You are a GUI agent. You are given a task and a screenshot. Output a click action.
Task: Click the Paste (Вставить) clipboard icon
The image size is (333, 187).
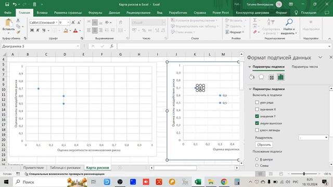8,23
